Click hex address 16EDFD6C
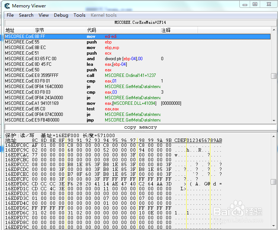The height and width of the screenshot is (230, 278). (17, 213)
